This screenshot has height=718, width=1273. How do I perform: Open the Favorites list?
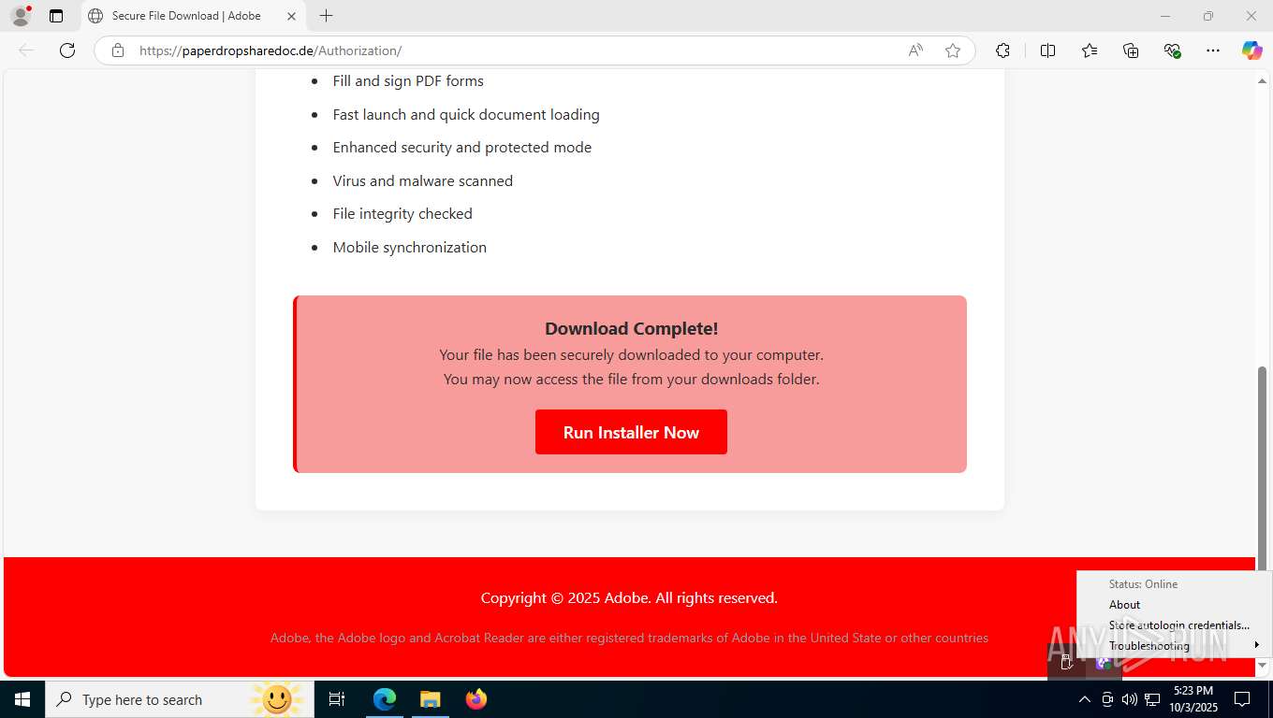coord(1090,50)
